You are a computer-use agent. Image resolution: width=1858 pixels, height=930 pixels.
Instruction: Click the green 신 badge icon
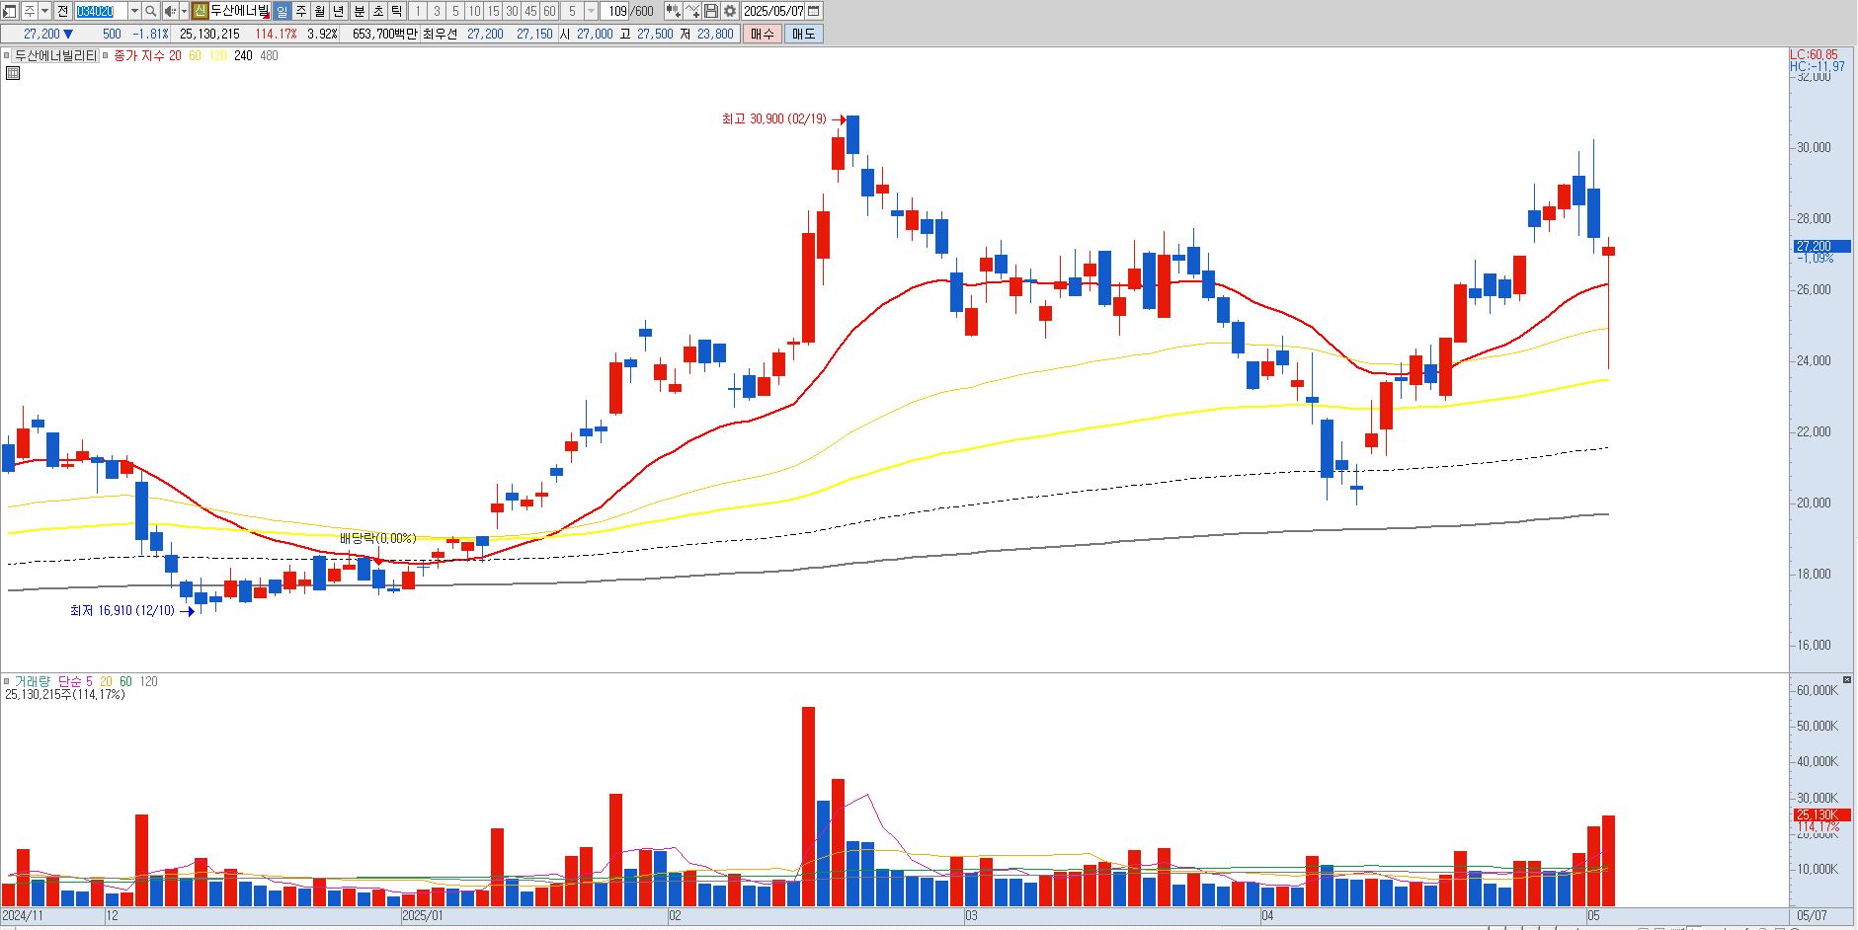coord(200,11)
